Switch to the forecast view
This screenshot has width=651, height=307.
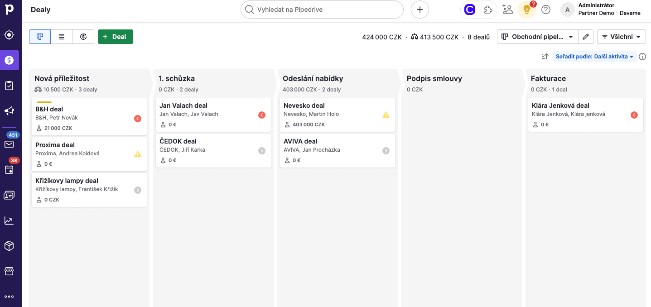click(x=83, y=37)
